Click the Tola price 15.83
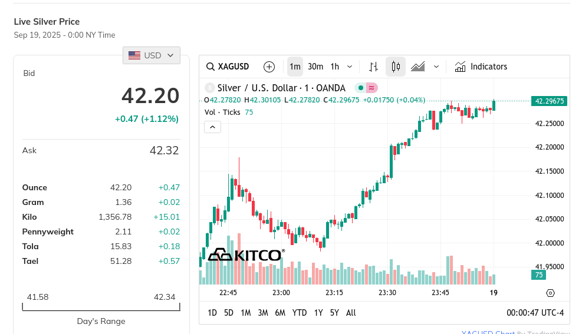Viewport: 582px width, 334px height. coord(121,246)
